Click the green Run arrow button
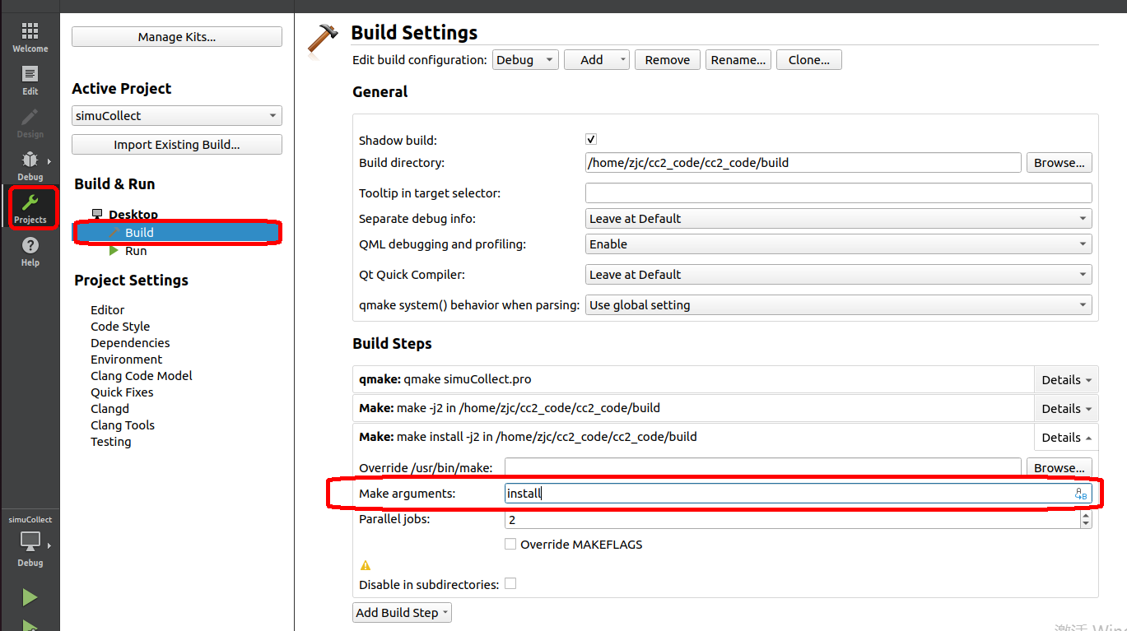Screen dimensions: 1127x631 30,596
